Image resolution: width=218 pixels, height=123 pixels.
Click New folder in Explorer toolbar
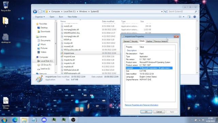coord(72,17)
